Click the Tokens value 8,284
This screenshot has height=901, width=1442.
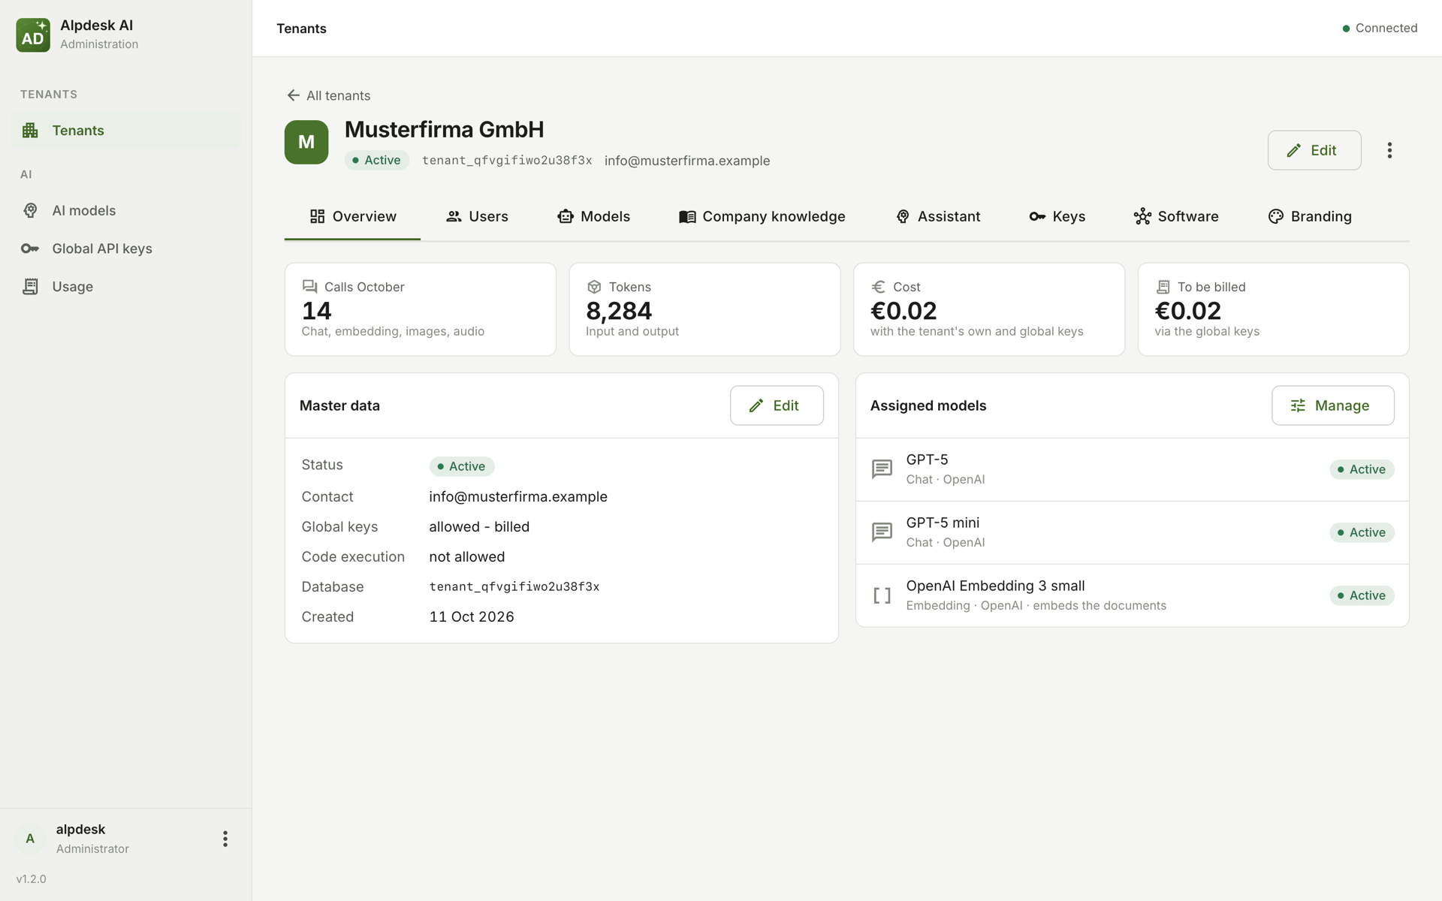(x=619, y=311)
